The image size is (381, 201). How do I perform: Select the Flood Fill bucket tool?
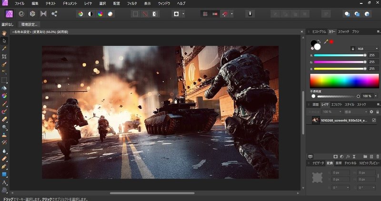coord(4,88)
